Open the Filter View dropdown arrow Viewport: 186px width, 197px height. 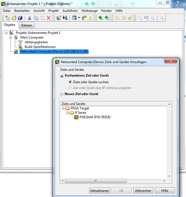(79, 18)
